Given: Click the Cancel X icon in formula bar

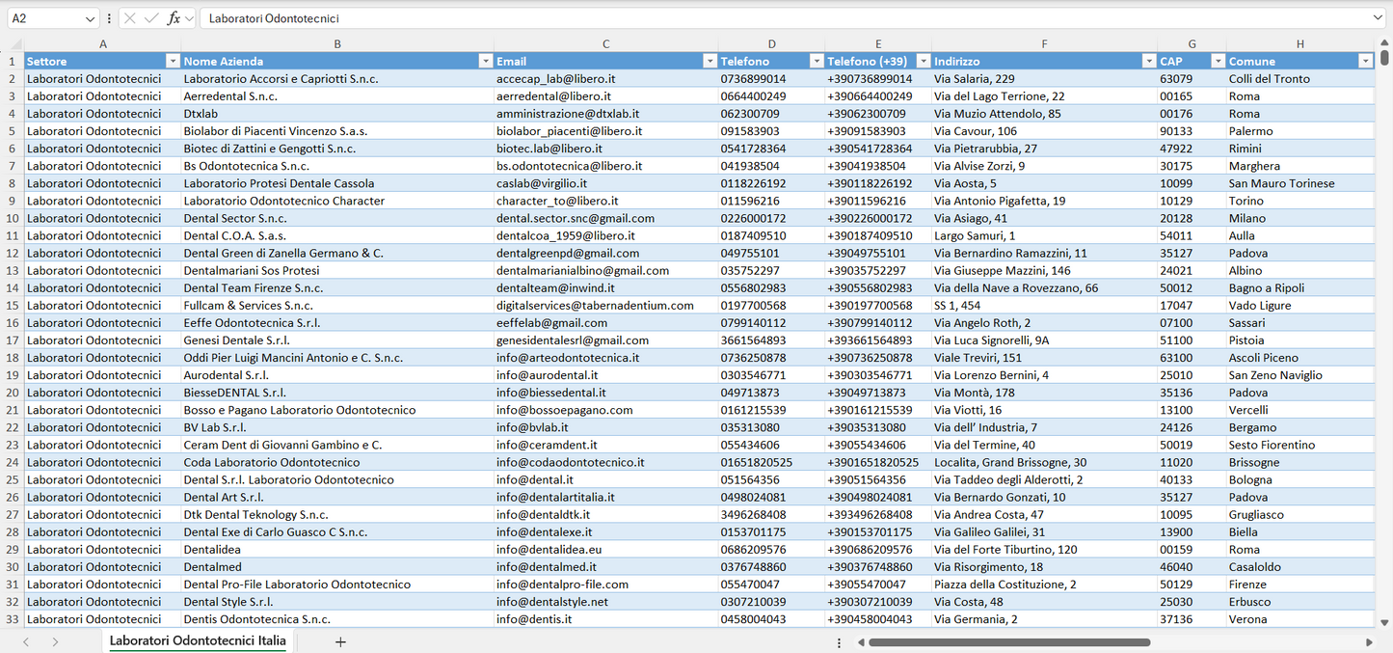Looking at the screenshot, I should point(130,18).
